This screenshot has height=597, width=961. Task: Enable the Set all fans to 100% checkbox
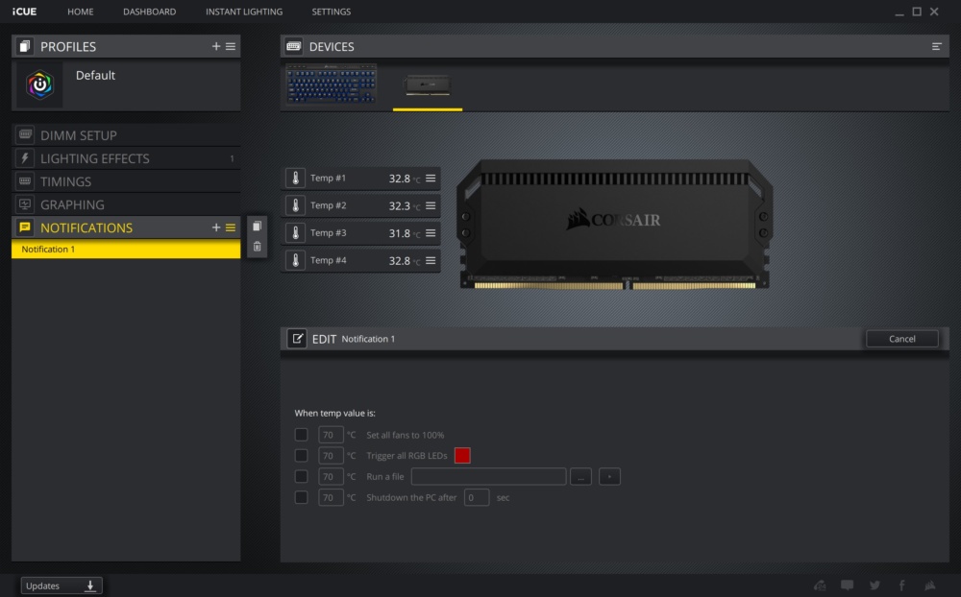coord(301,435)
